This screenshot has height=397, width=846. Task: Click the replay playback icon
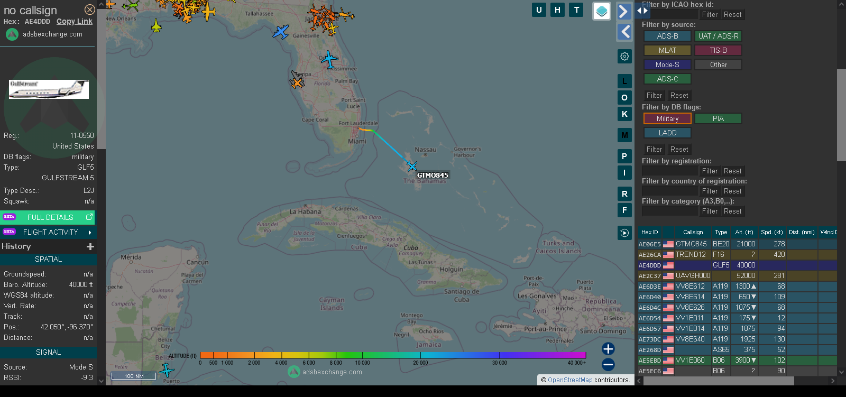(624, 233)
